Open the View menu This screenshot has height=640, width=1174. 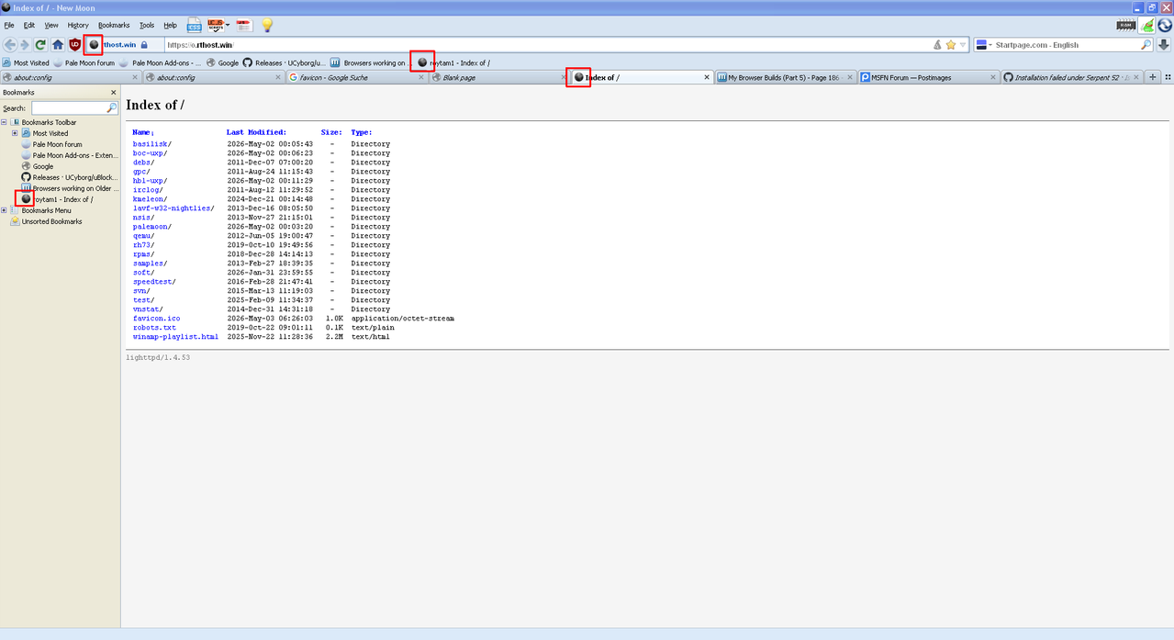click(51, 25)
